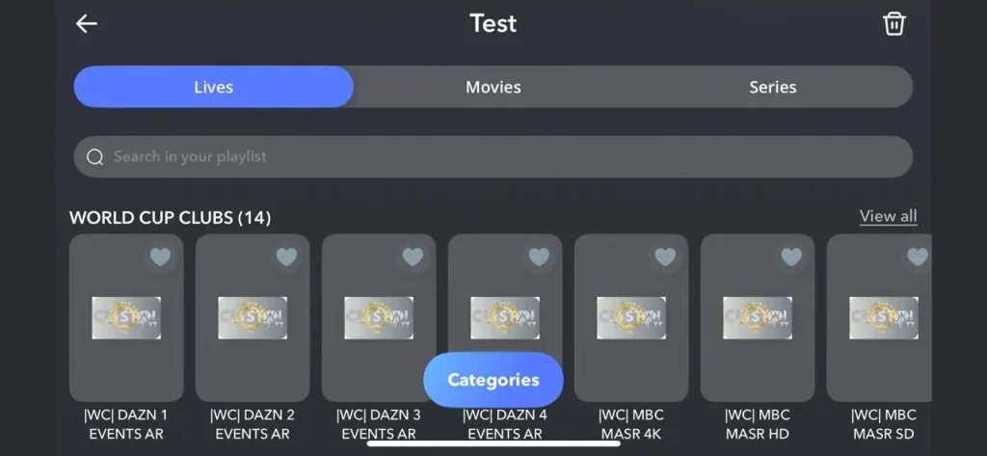The width and height of the screenshot is (987, 456).
Task: Add MBC MASR HD to favorites
Action: (791, 257)
